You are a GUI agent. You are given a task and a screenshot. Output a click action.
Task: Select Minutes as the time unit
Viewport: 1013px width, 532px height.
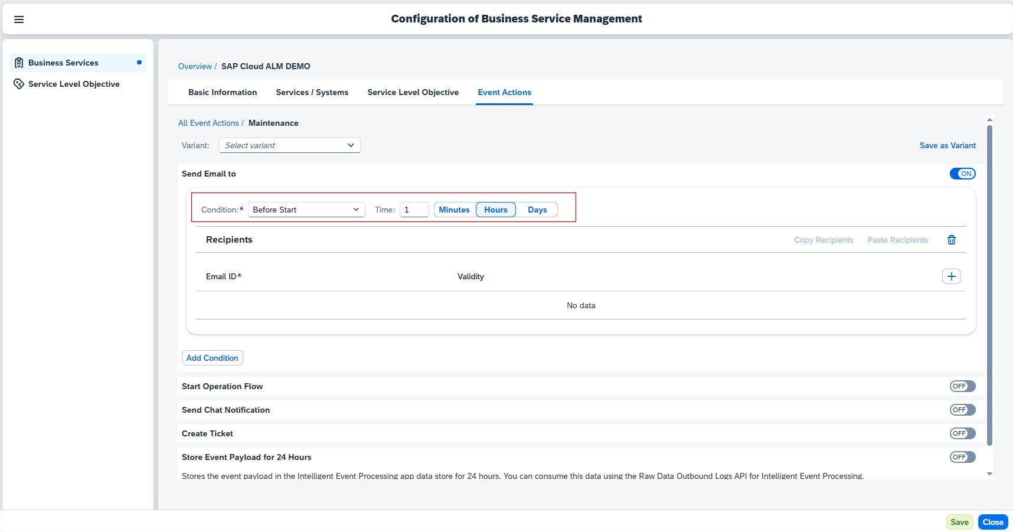tap(454, 210)
